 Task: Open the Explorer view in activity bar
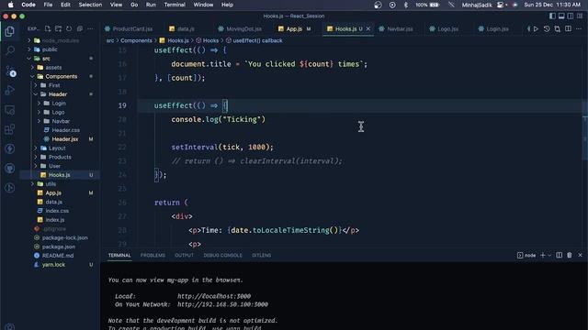coord(10,31)
